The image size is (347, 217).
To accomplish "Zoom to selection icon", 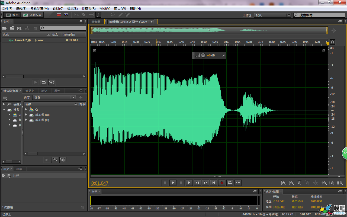I will [340, 183].
